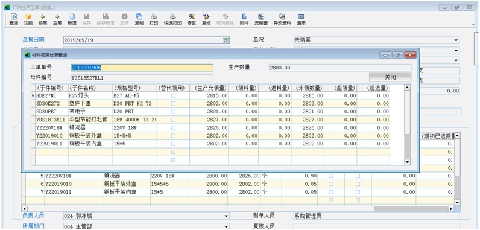The height and width of the screenshot is (230, 480).
Task: Open attachments via 附件 icon
Action: [x=244, y=19]
